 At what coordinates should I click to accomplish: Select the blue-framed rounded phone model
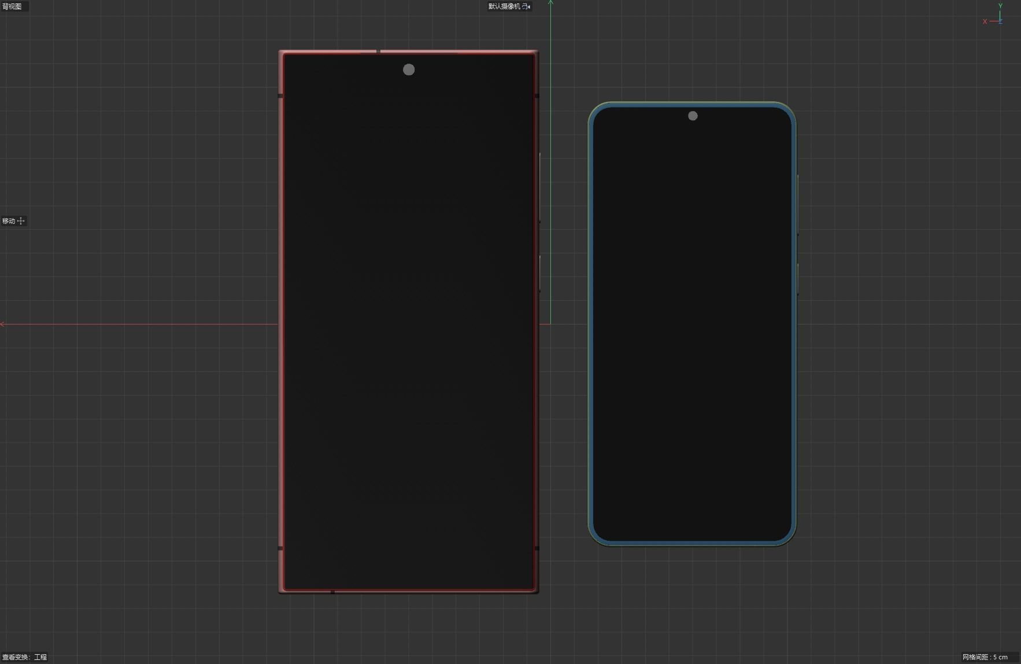[x=692, y=324]
